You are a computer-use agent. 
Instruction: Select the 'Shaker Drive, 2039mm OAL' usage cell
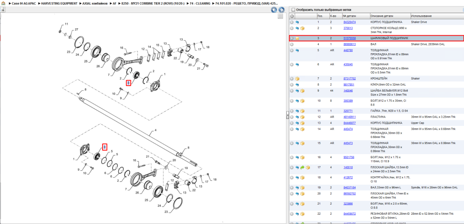click(428, 44)
